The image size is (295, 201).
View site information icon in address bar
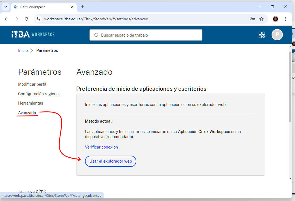point(39,19)
